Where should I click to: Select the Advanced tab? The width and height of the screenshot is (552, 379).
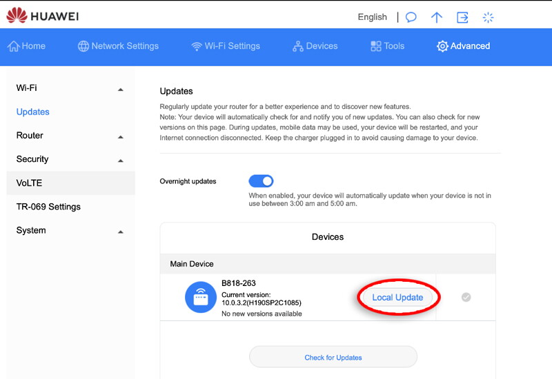pyautogui.click(x=463, y=46)
